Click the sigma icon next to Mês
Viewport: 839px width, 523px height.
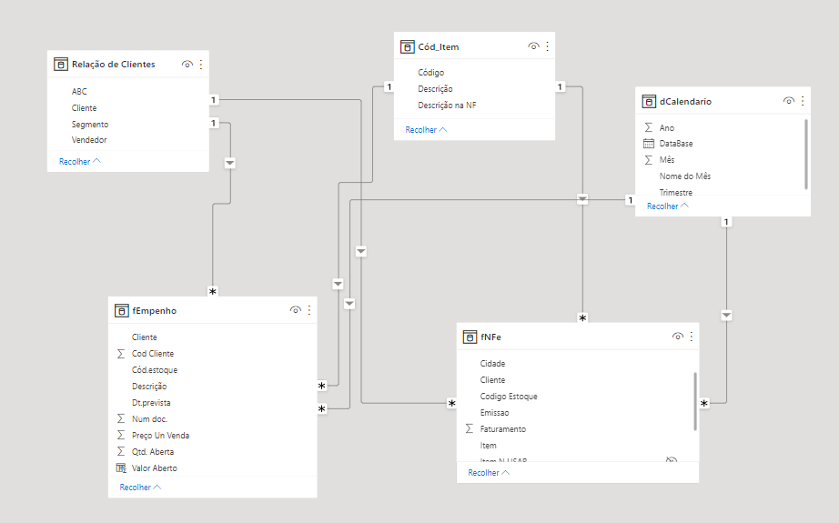(649, 160)
